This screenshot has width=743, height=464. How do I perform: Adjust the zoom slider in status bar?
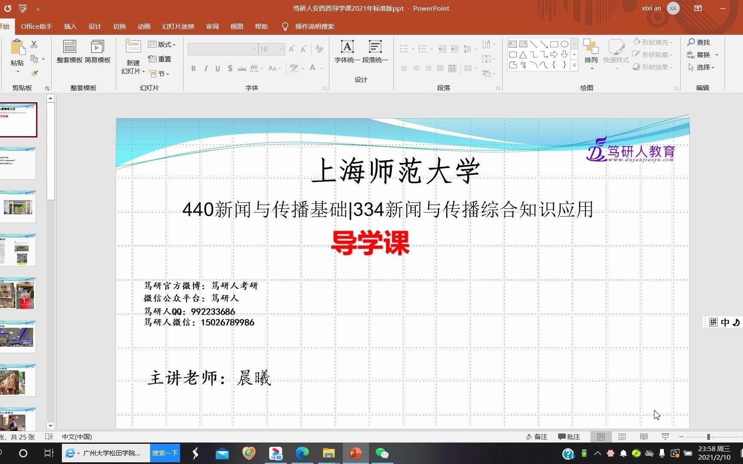(708, 437)
